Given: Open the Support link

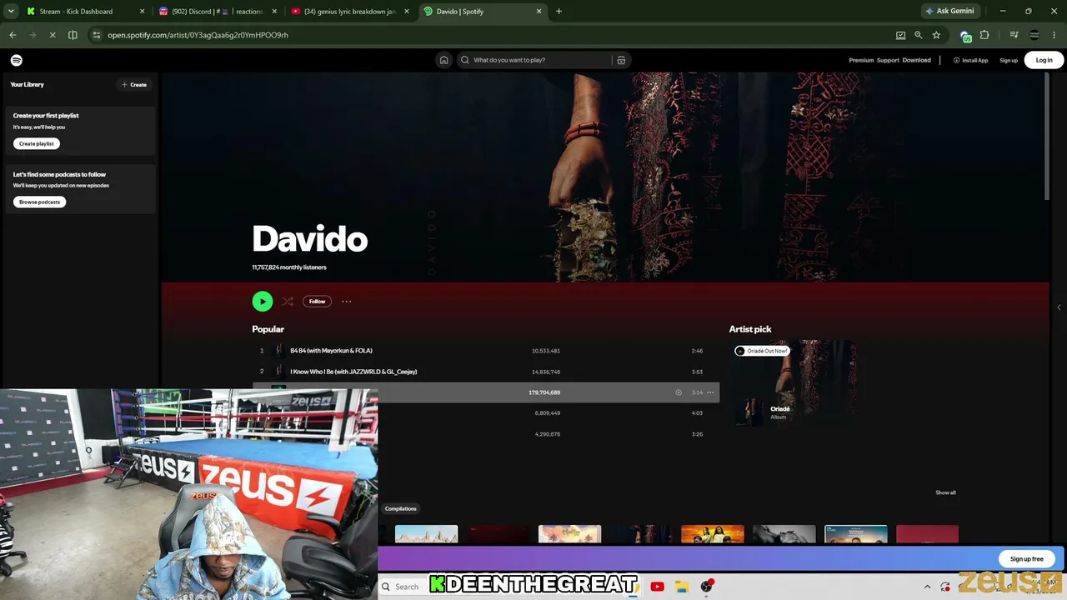Looking at the screenshot, I should tap(888, 60).
